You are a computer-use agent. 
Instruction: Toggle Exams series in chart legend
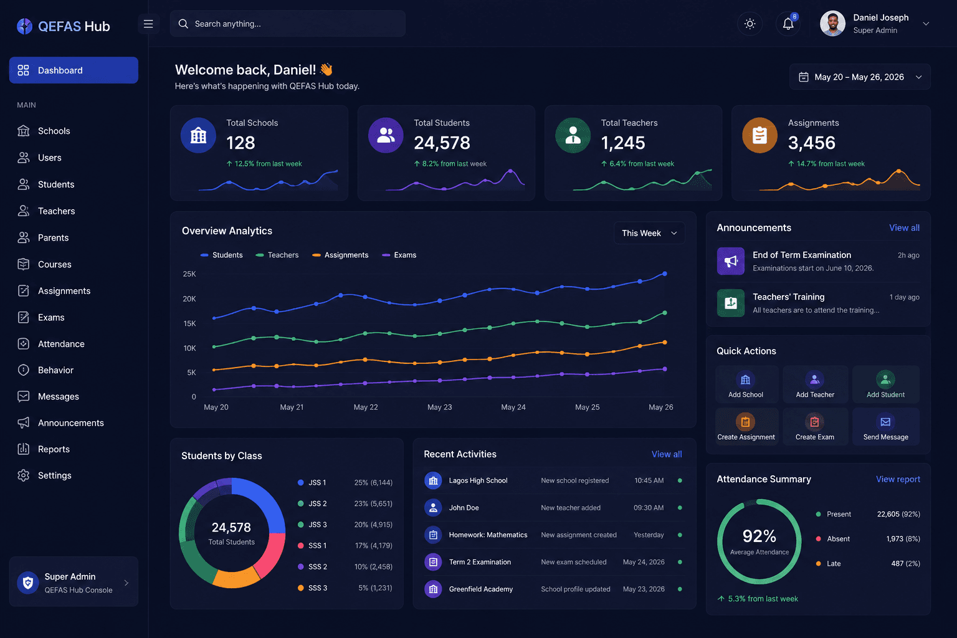(x=399, y=255)
